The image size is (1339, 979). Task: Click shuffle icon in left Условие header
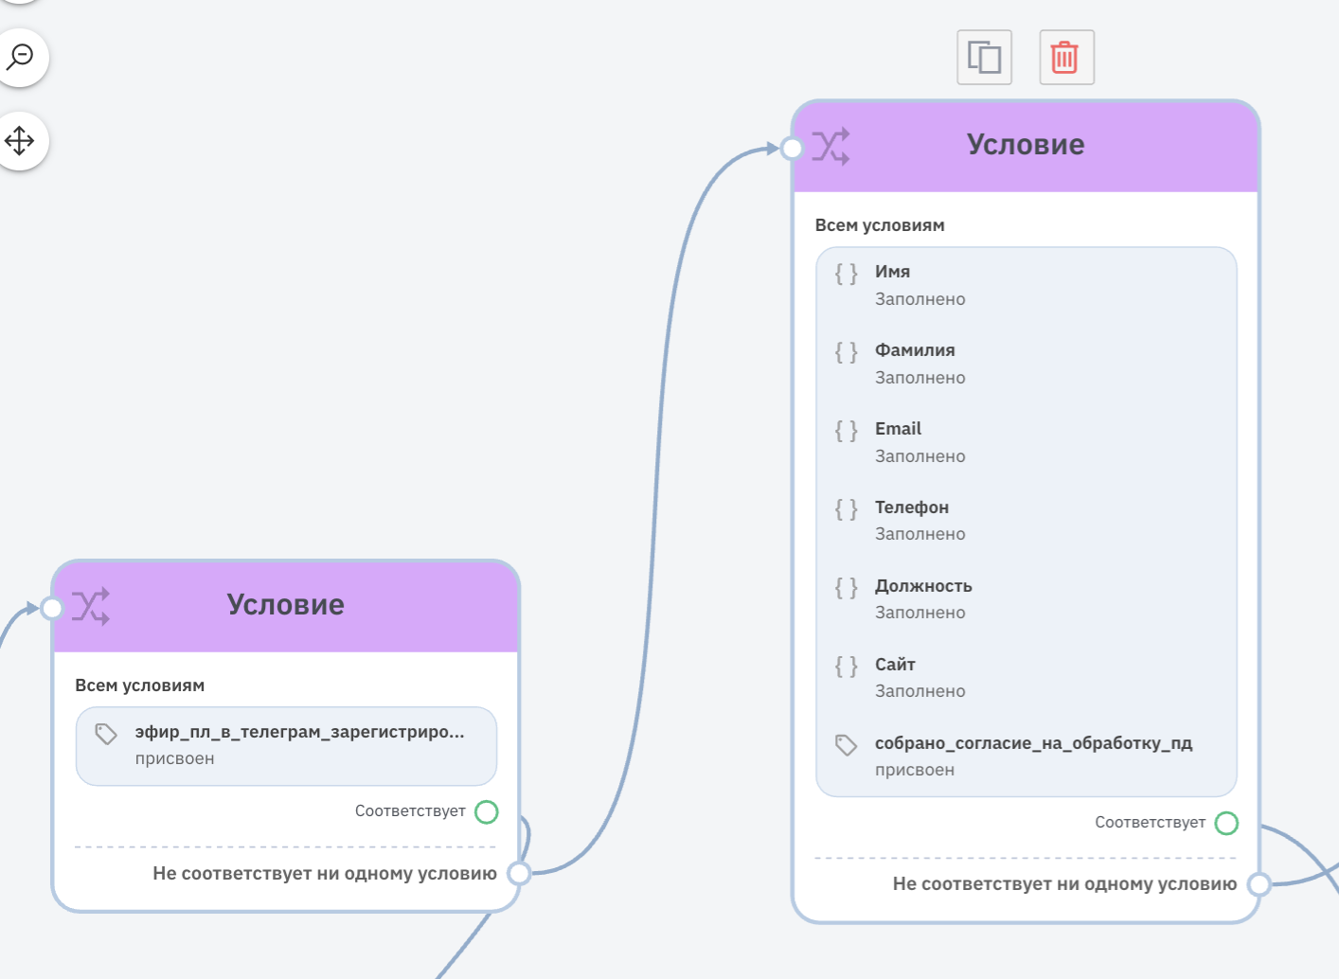pos(91,607)
